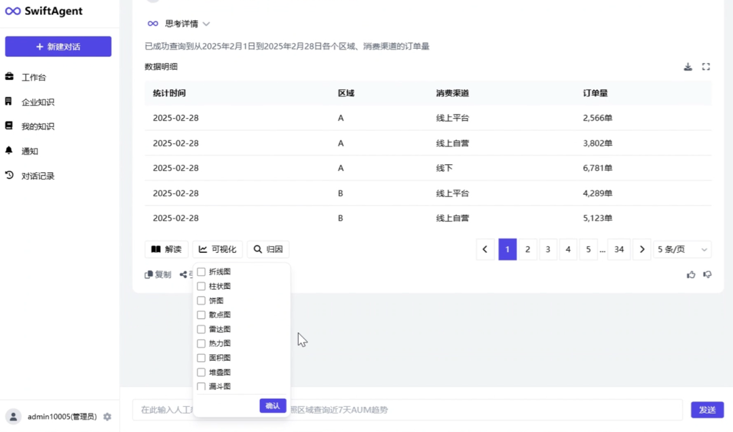Click the download data icon

688,66
